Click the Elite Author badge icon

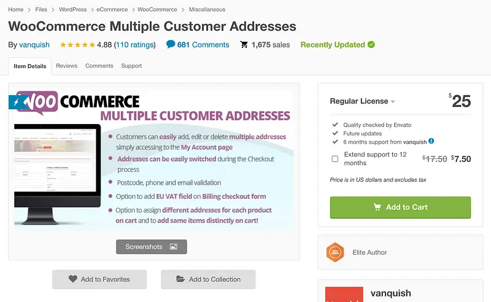[x=334, y=252]
